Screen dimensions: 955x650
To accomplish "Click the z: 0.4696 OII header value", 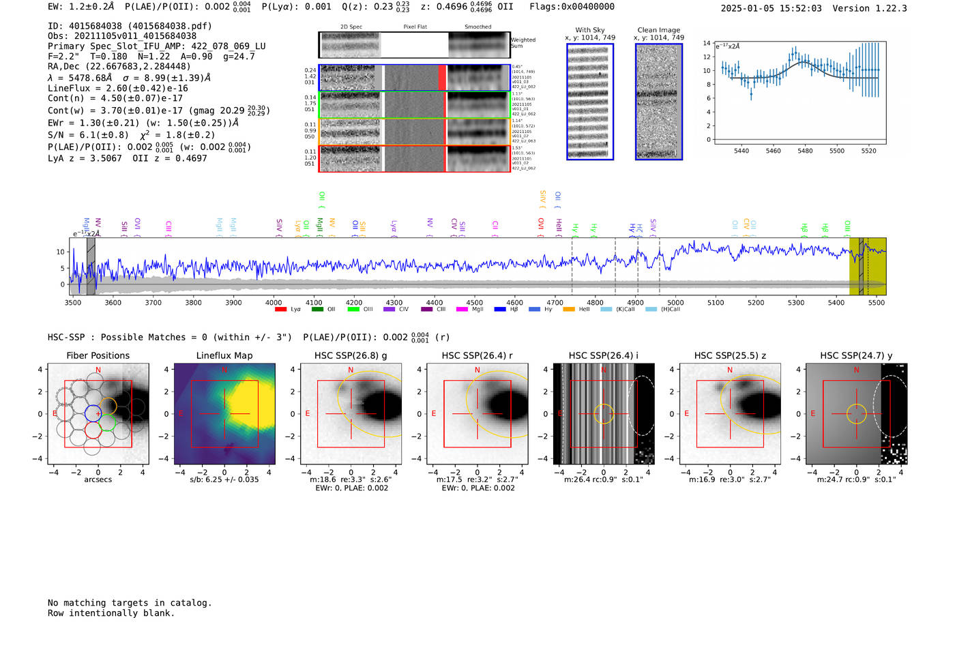I will [467, 7].
